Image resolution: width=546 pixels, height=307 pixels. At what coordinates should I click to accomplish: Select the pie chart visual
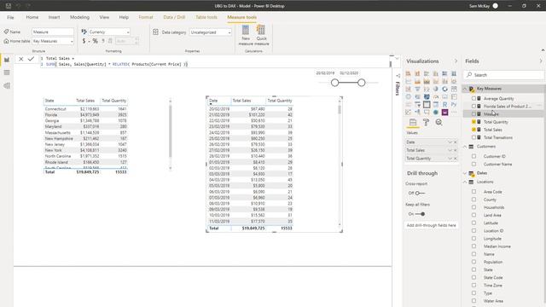pyautogui.click(x=436, y=89)
